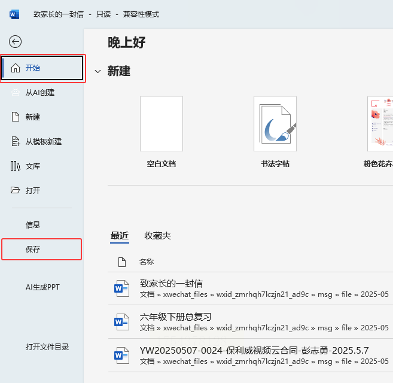Click the open folder icon beside 打开
Viewport: 393px width, 383px height.
click(15, 190)
